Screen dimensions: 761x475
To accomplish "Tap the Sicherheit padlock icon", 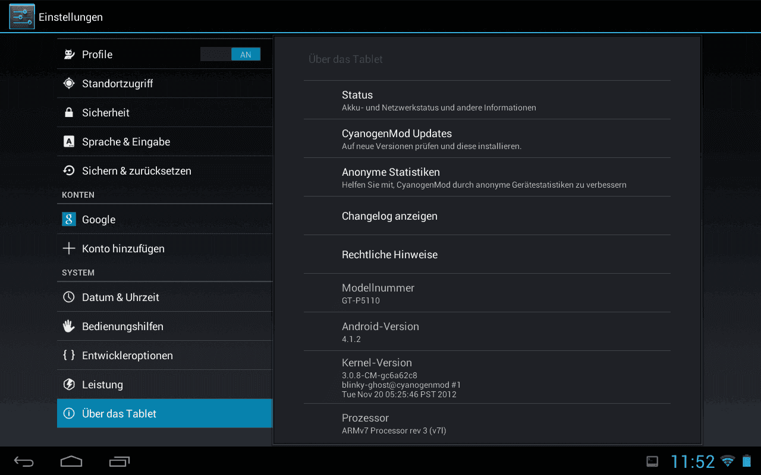I will tap(69, 113).
